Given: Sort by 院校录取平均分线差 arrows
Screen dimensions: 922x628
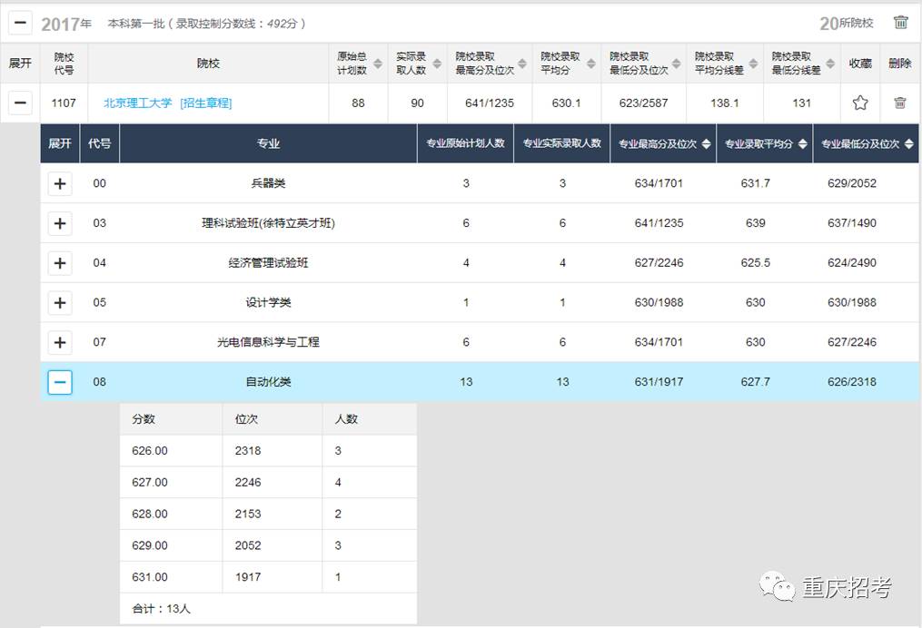Looking at the screenshot, I should tap(753, 64).
